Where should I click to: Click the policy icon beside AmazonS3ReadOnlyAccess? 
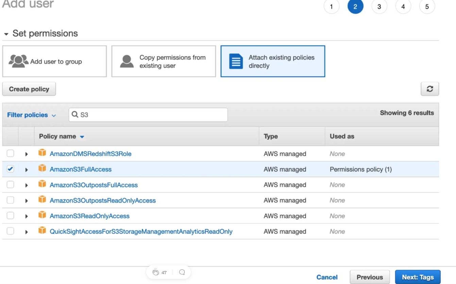42,215
